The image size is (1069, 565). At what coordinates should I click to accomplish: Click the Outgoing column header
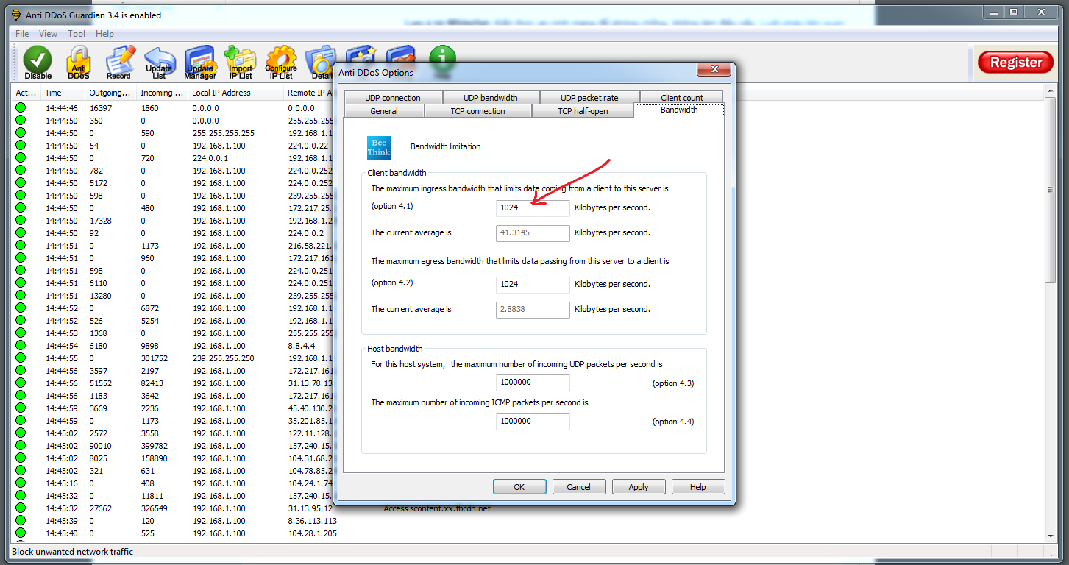pos(110,93)
